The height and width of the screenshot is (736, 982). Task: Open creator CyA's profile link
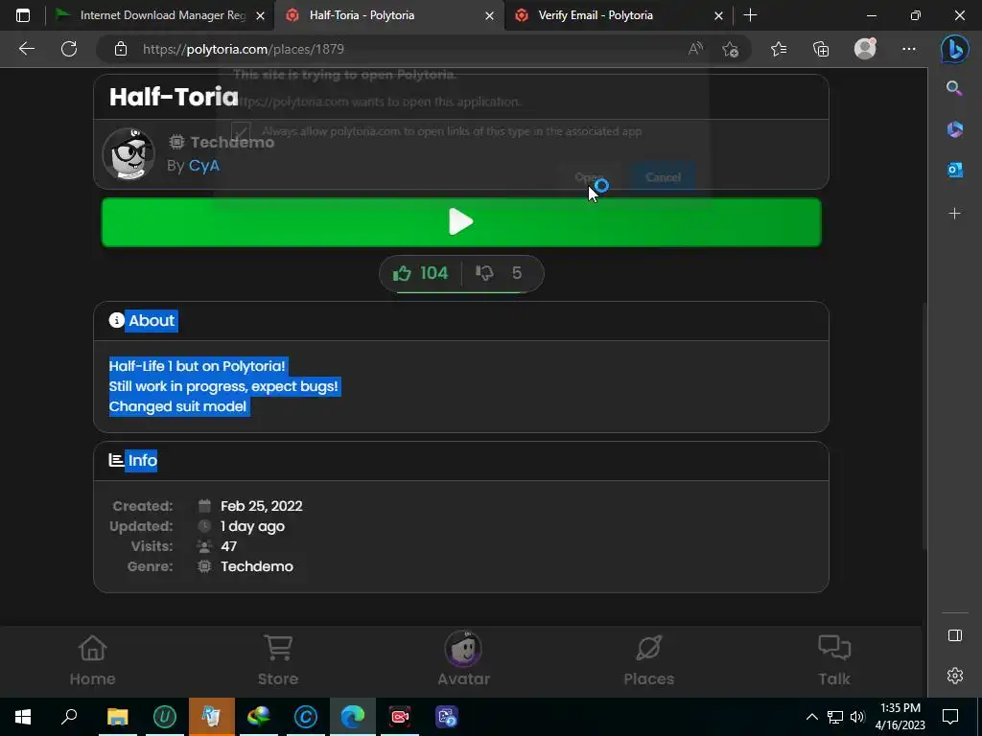click(x=204, y=165)
